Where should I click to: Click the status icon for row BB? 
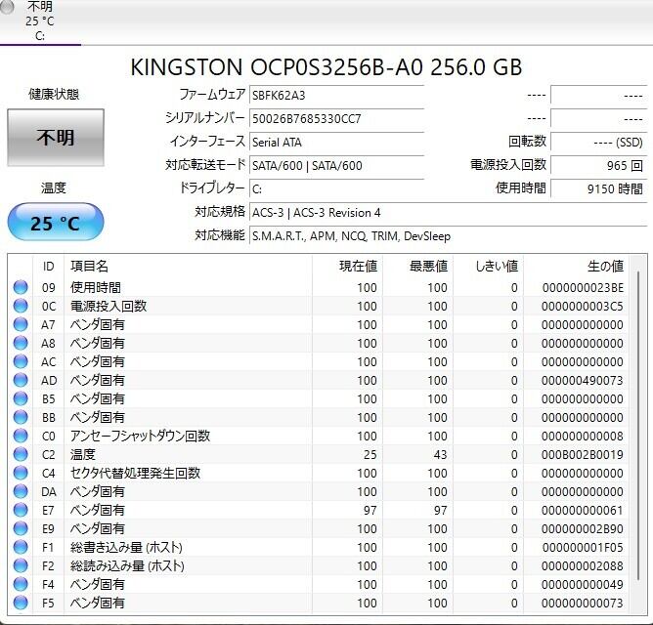[x=21, y=417]
